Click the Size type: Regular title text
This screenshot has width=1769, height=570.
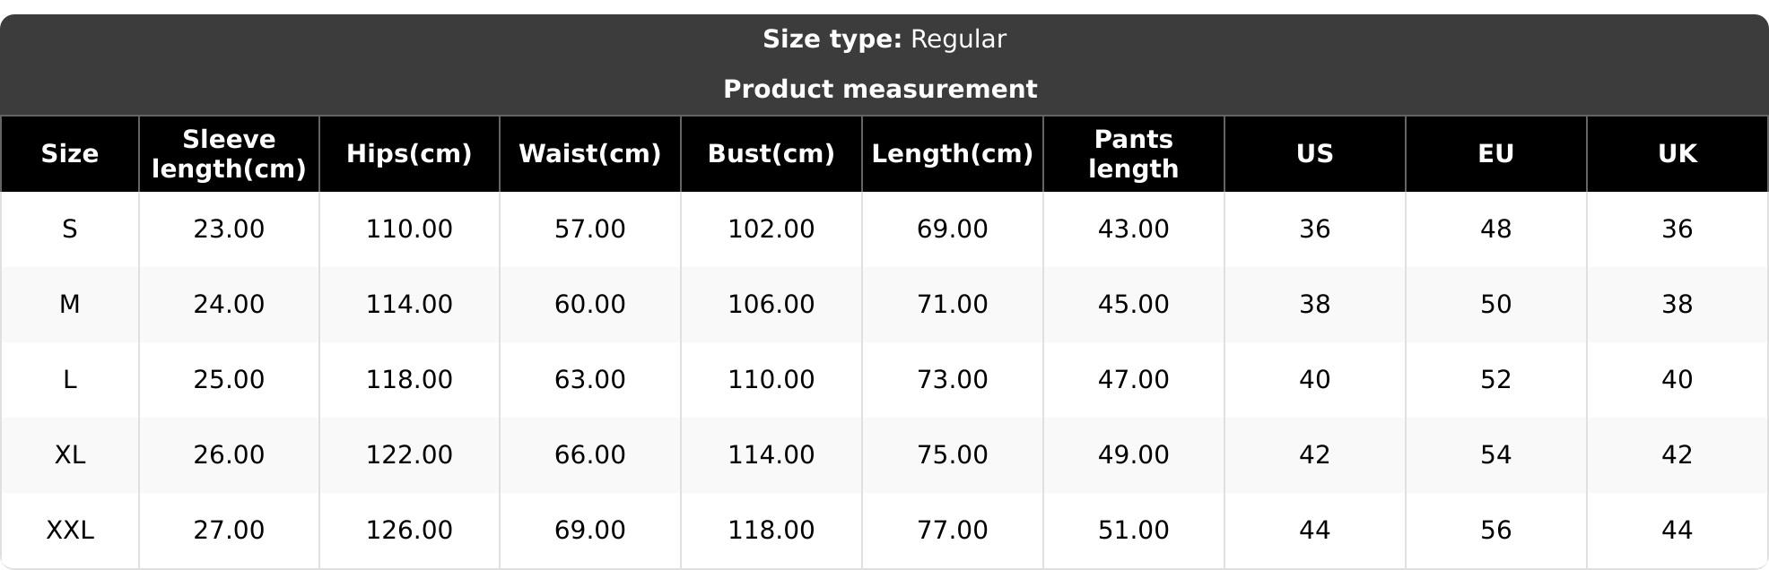884,39
